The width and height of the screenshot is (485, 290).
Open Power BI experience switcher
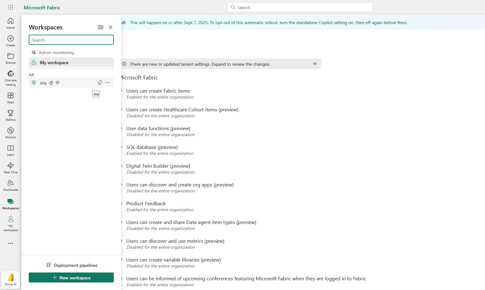tap(11, 279)
